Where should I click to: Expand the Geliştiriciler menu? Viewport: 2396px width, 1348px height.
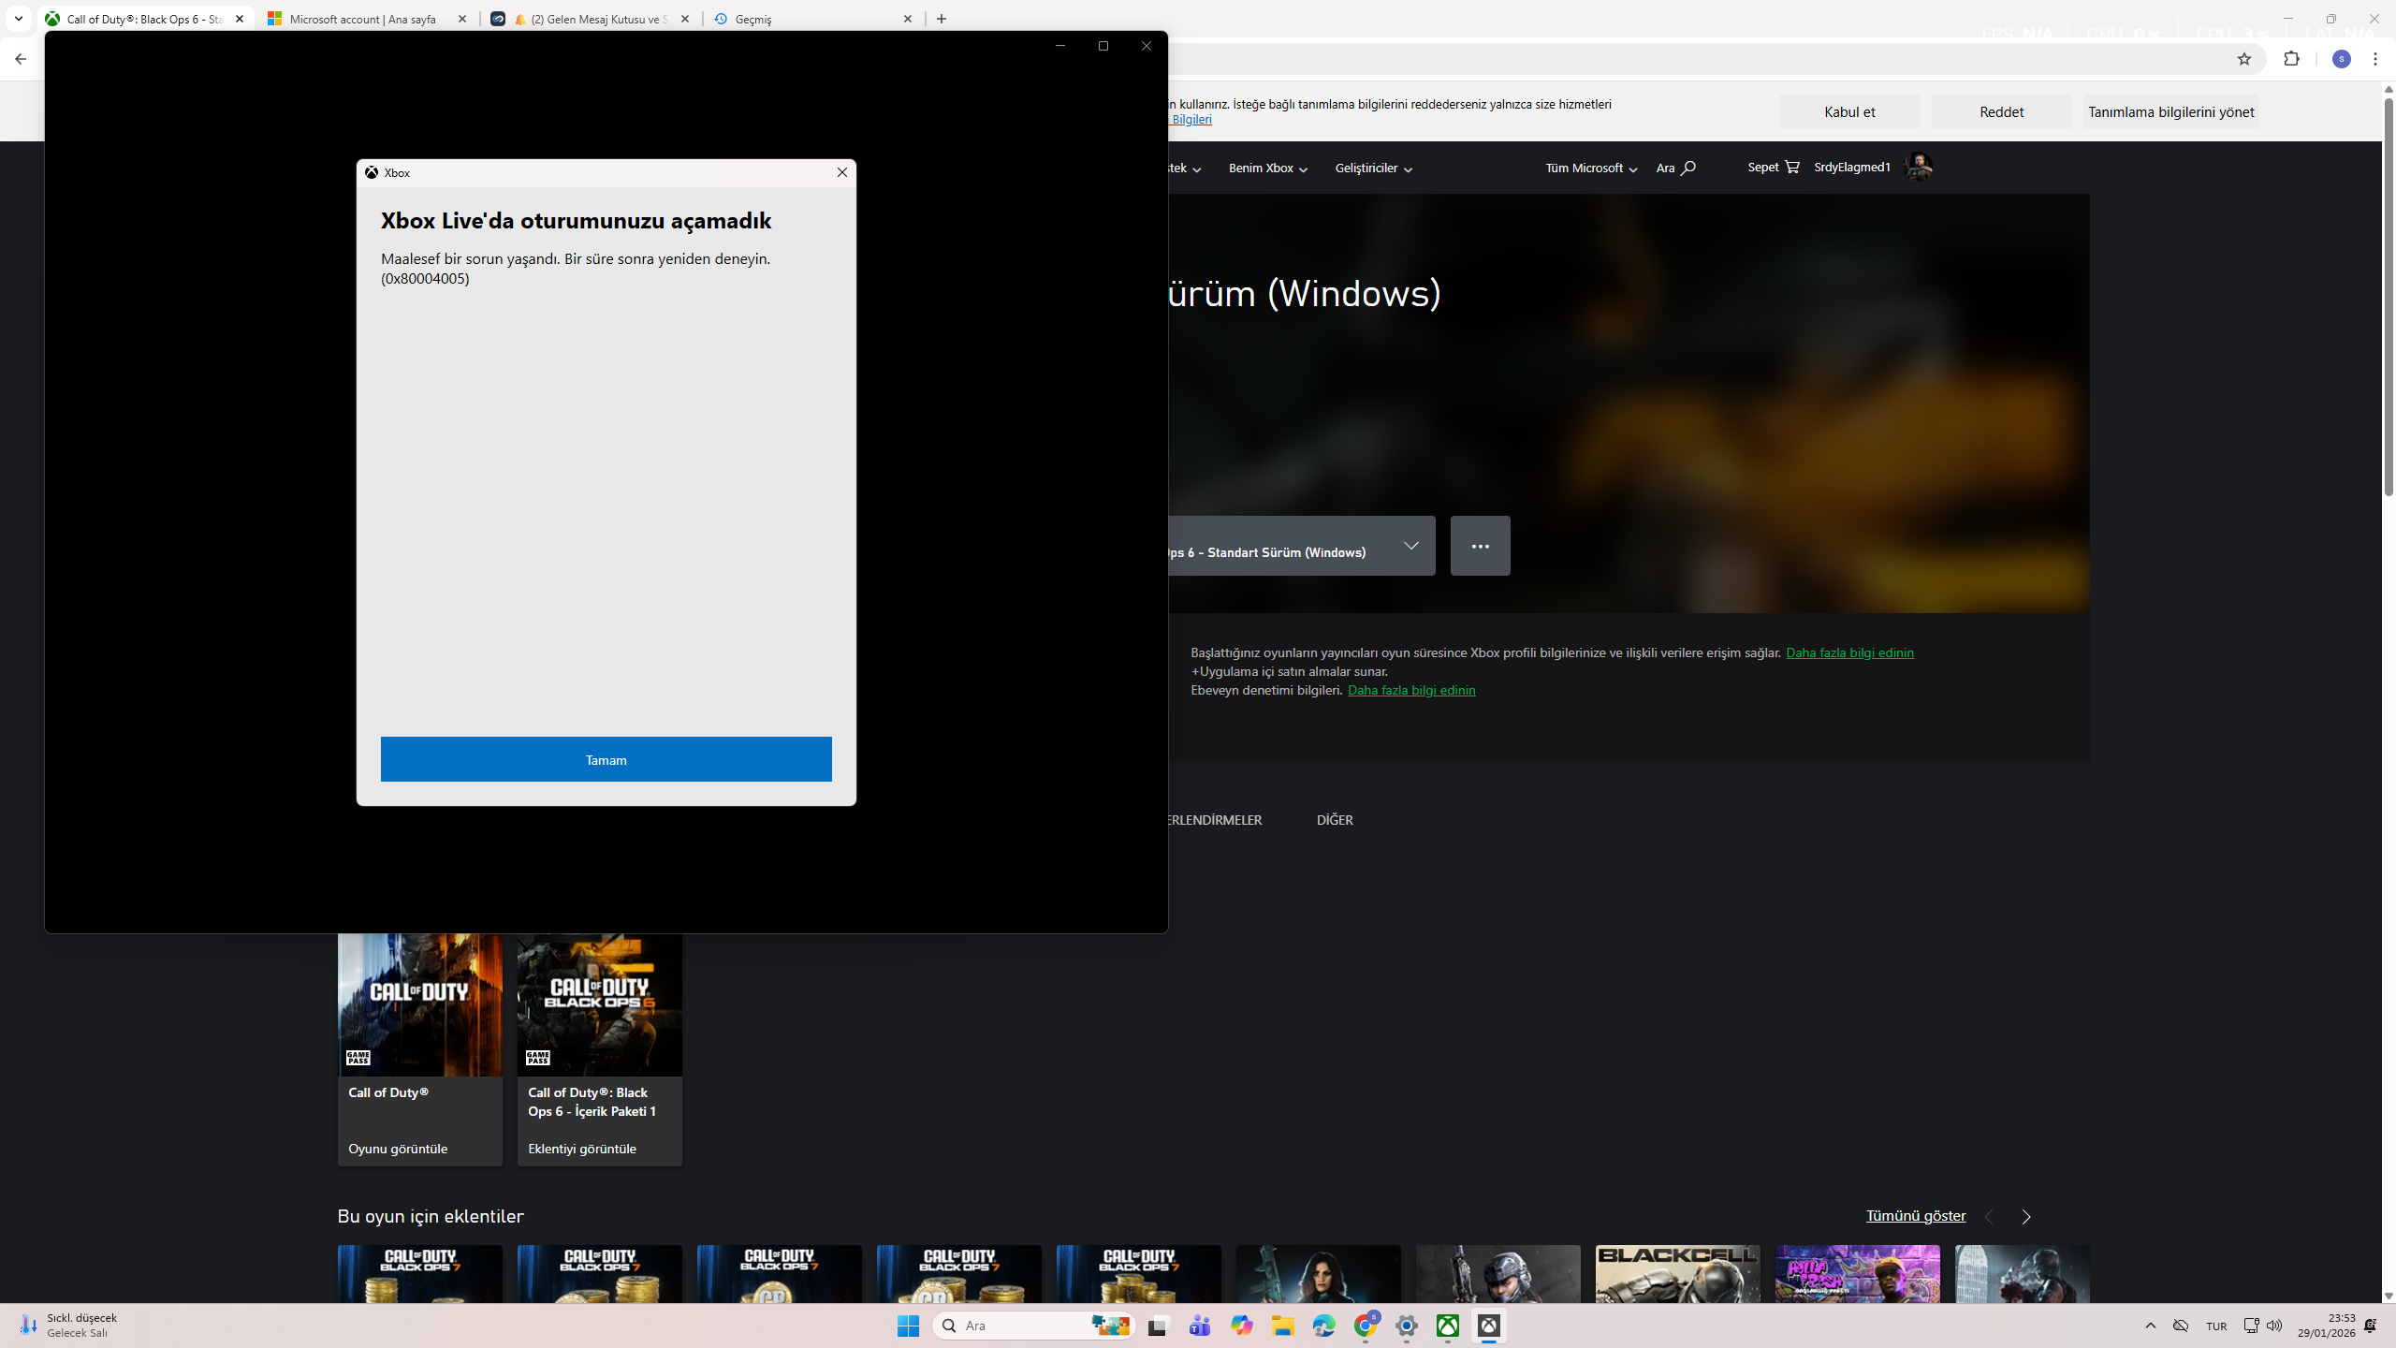(1374, 168)
